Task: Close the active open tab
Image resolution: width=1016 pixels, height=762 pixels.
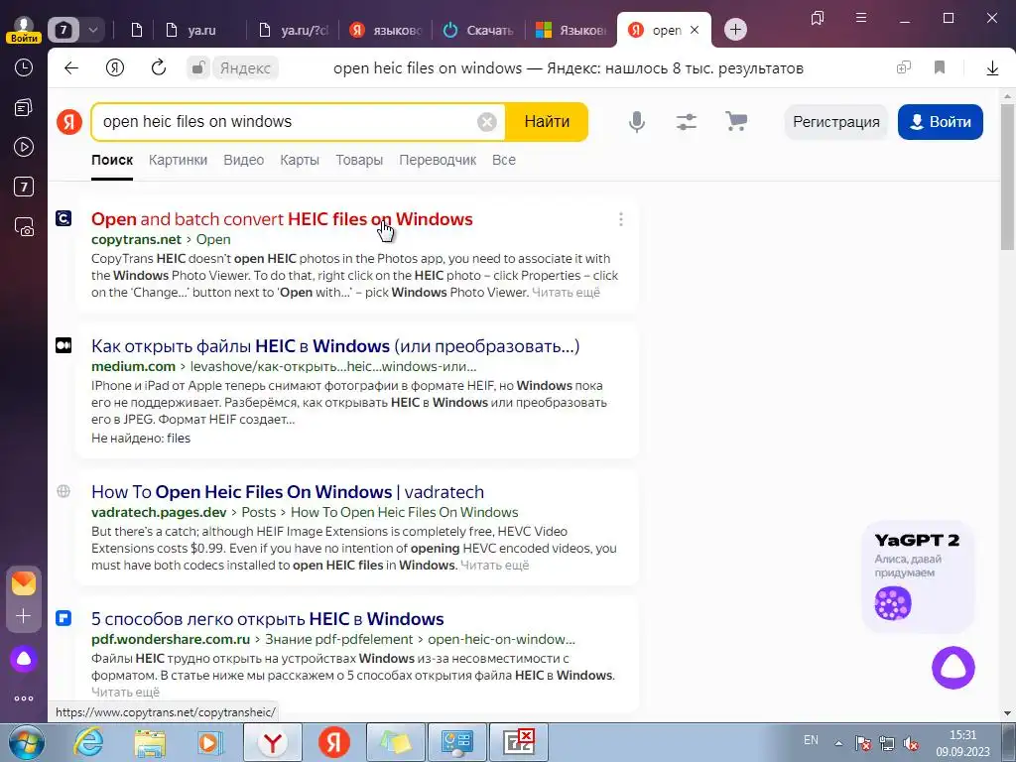Action: tap(695, 30)
